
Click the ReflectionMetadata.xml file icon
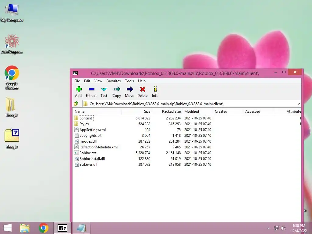76,147
